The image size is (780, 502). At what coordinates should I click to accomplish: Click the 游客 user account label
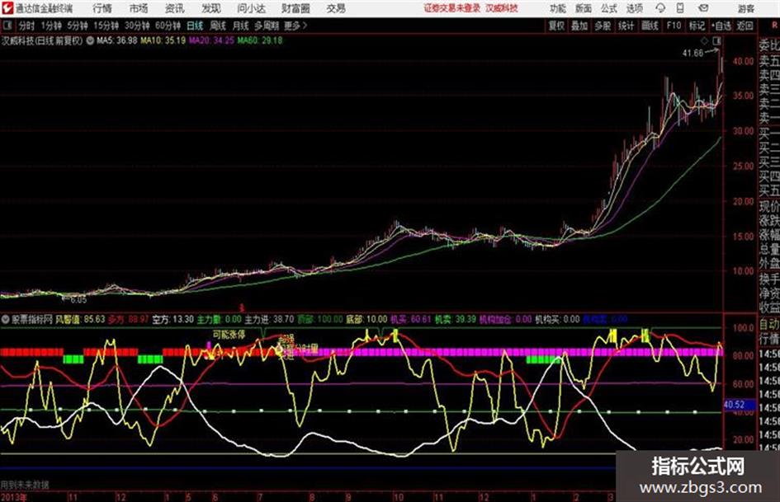pos(746,8)
